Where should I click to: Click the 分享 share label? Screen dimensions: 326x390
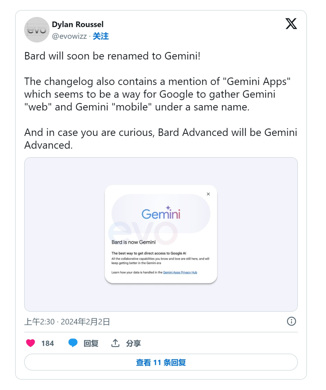tap(133, 343)
